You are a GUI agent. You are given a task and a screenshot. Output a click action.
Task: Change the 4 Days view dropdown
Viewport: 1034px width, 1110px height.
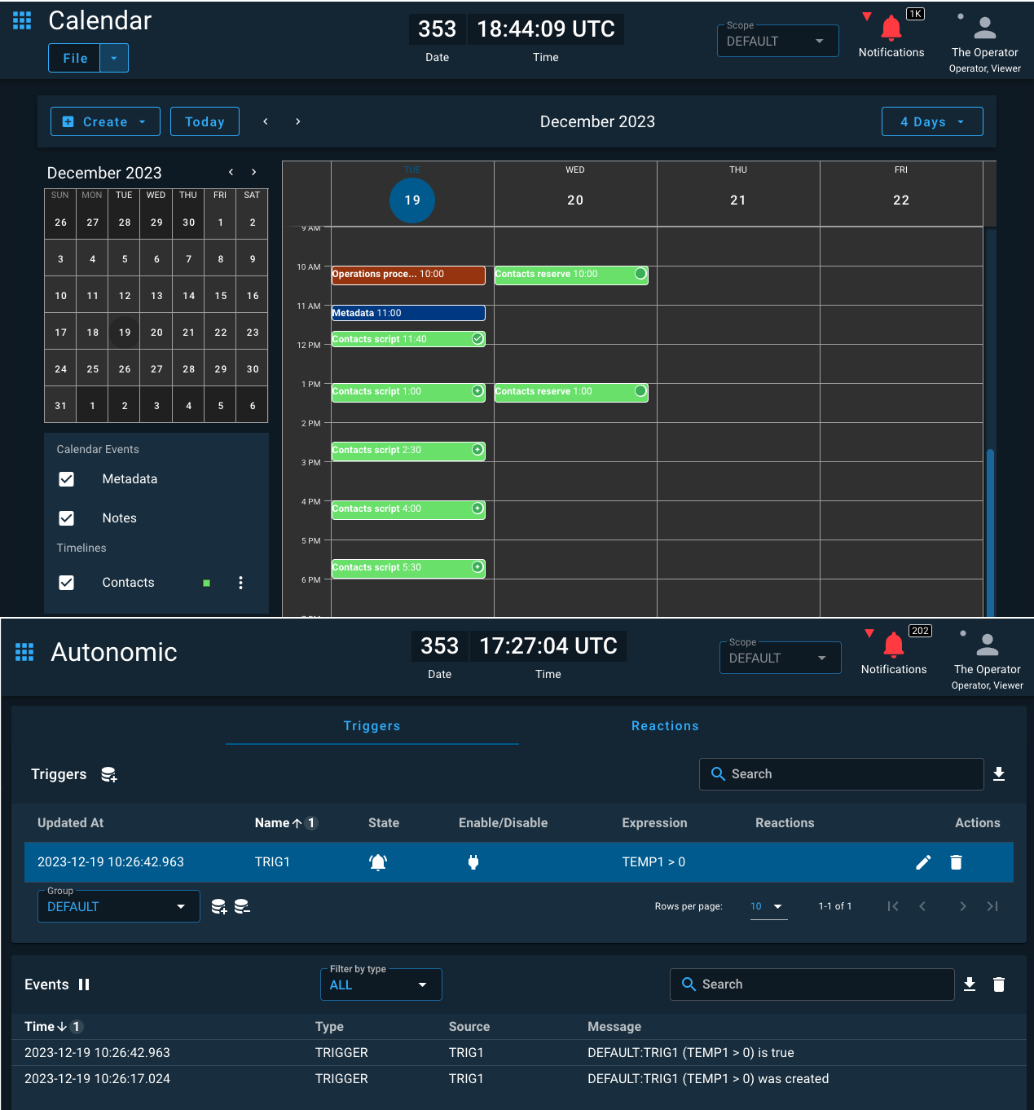tap(932, 121)
